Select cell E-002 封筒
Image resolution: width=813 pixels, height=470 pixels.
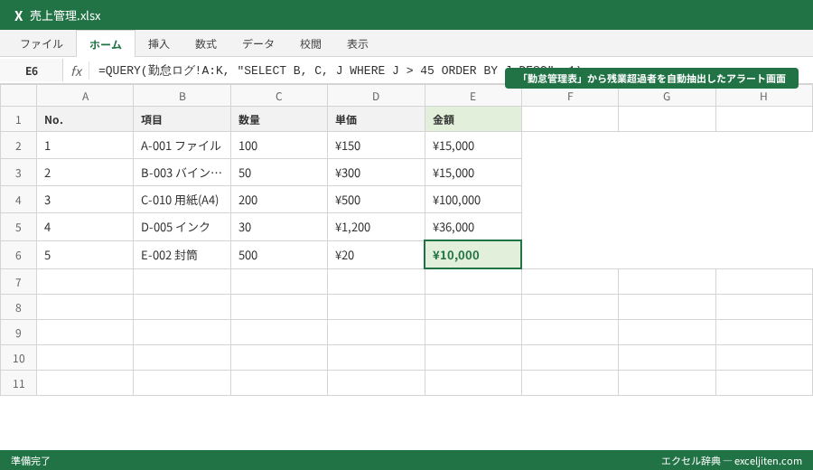point(182,255)
